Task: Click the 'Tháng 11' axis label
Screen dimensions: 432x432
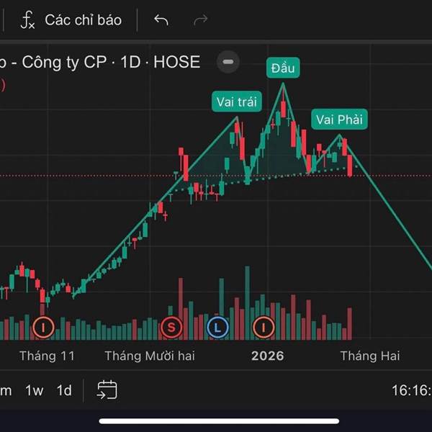Action: pyautogui.click(x=47, y=356)
